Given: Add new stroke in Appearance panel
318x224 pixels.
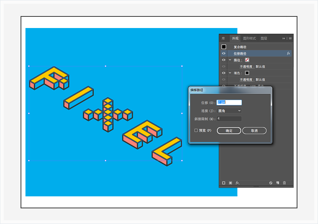Looking at the screenshot, I should coord(224,183).
